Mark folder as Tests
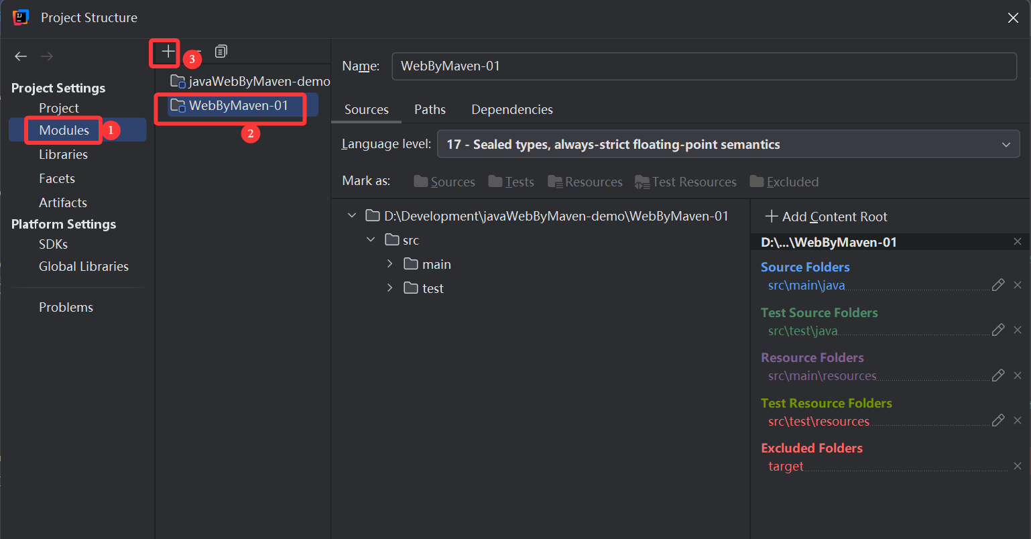The width and height of the screenshot is (1031, 539). click(511, 182)
